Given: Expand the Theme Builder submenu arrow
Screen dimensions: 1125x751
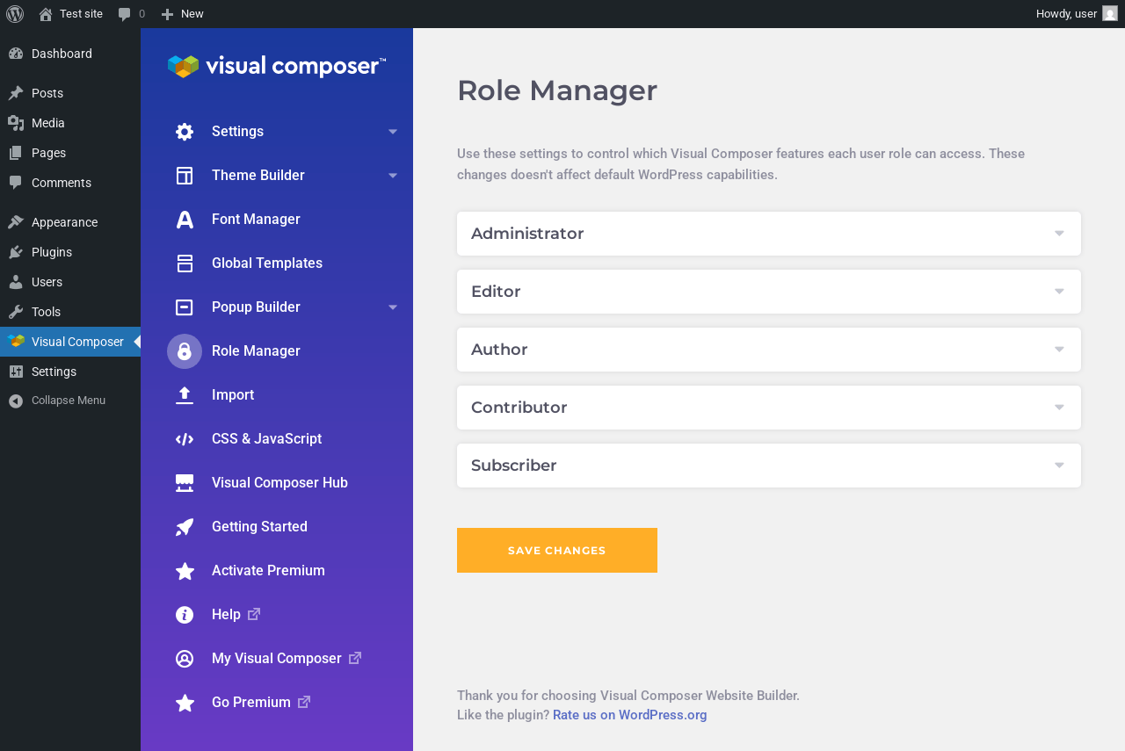Looking at the screenshot, I should tap(393, 176).
